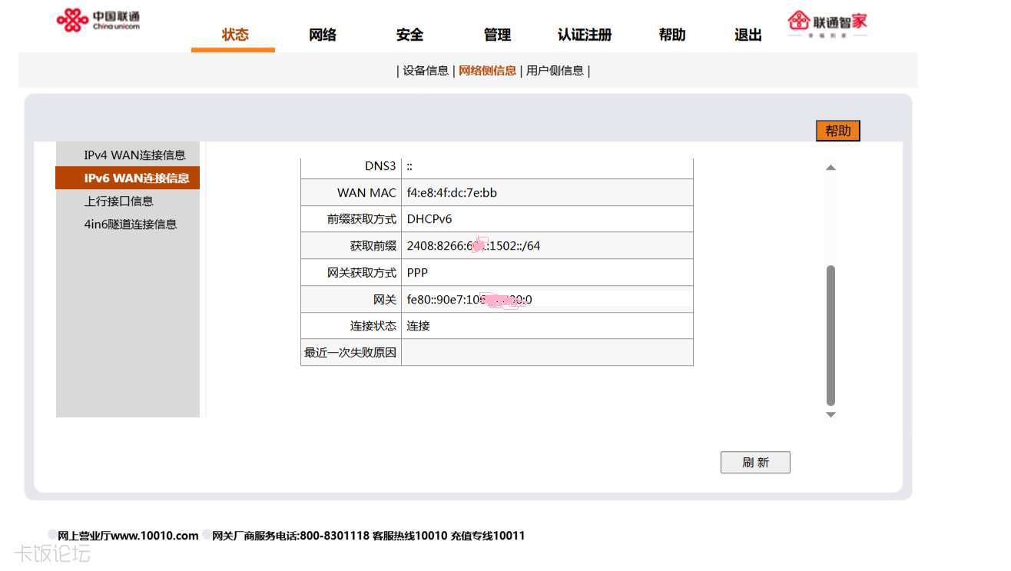Click the China Unicom logo
The height and width of the screenshot is (571, 1011).
coord(98,20)
